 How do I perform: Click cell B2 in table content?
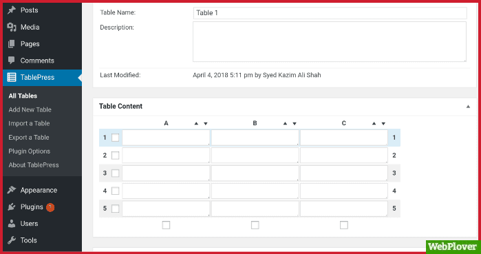tap(255, 156)
